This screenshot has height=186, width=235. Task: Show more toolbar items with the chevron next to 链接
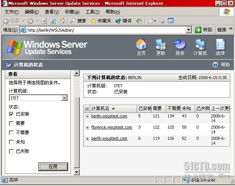coord(231,28)
